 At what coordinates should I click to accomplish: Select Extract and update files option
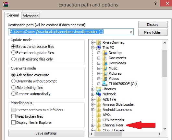pyautogui.click(x=32, y=53)
